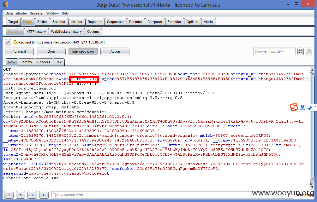Click the Forward button
317x202 pixels.
pyautogui.click(x=19, y=51)
